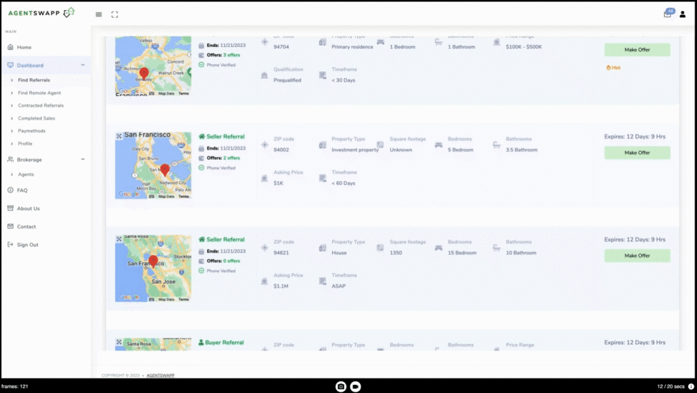Click the 'frames: 121' status text

tap(15, 387)
